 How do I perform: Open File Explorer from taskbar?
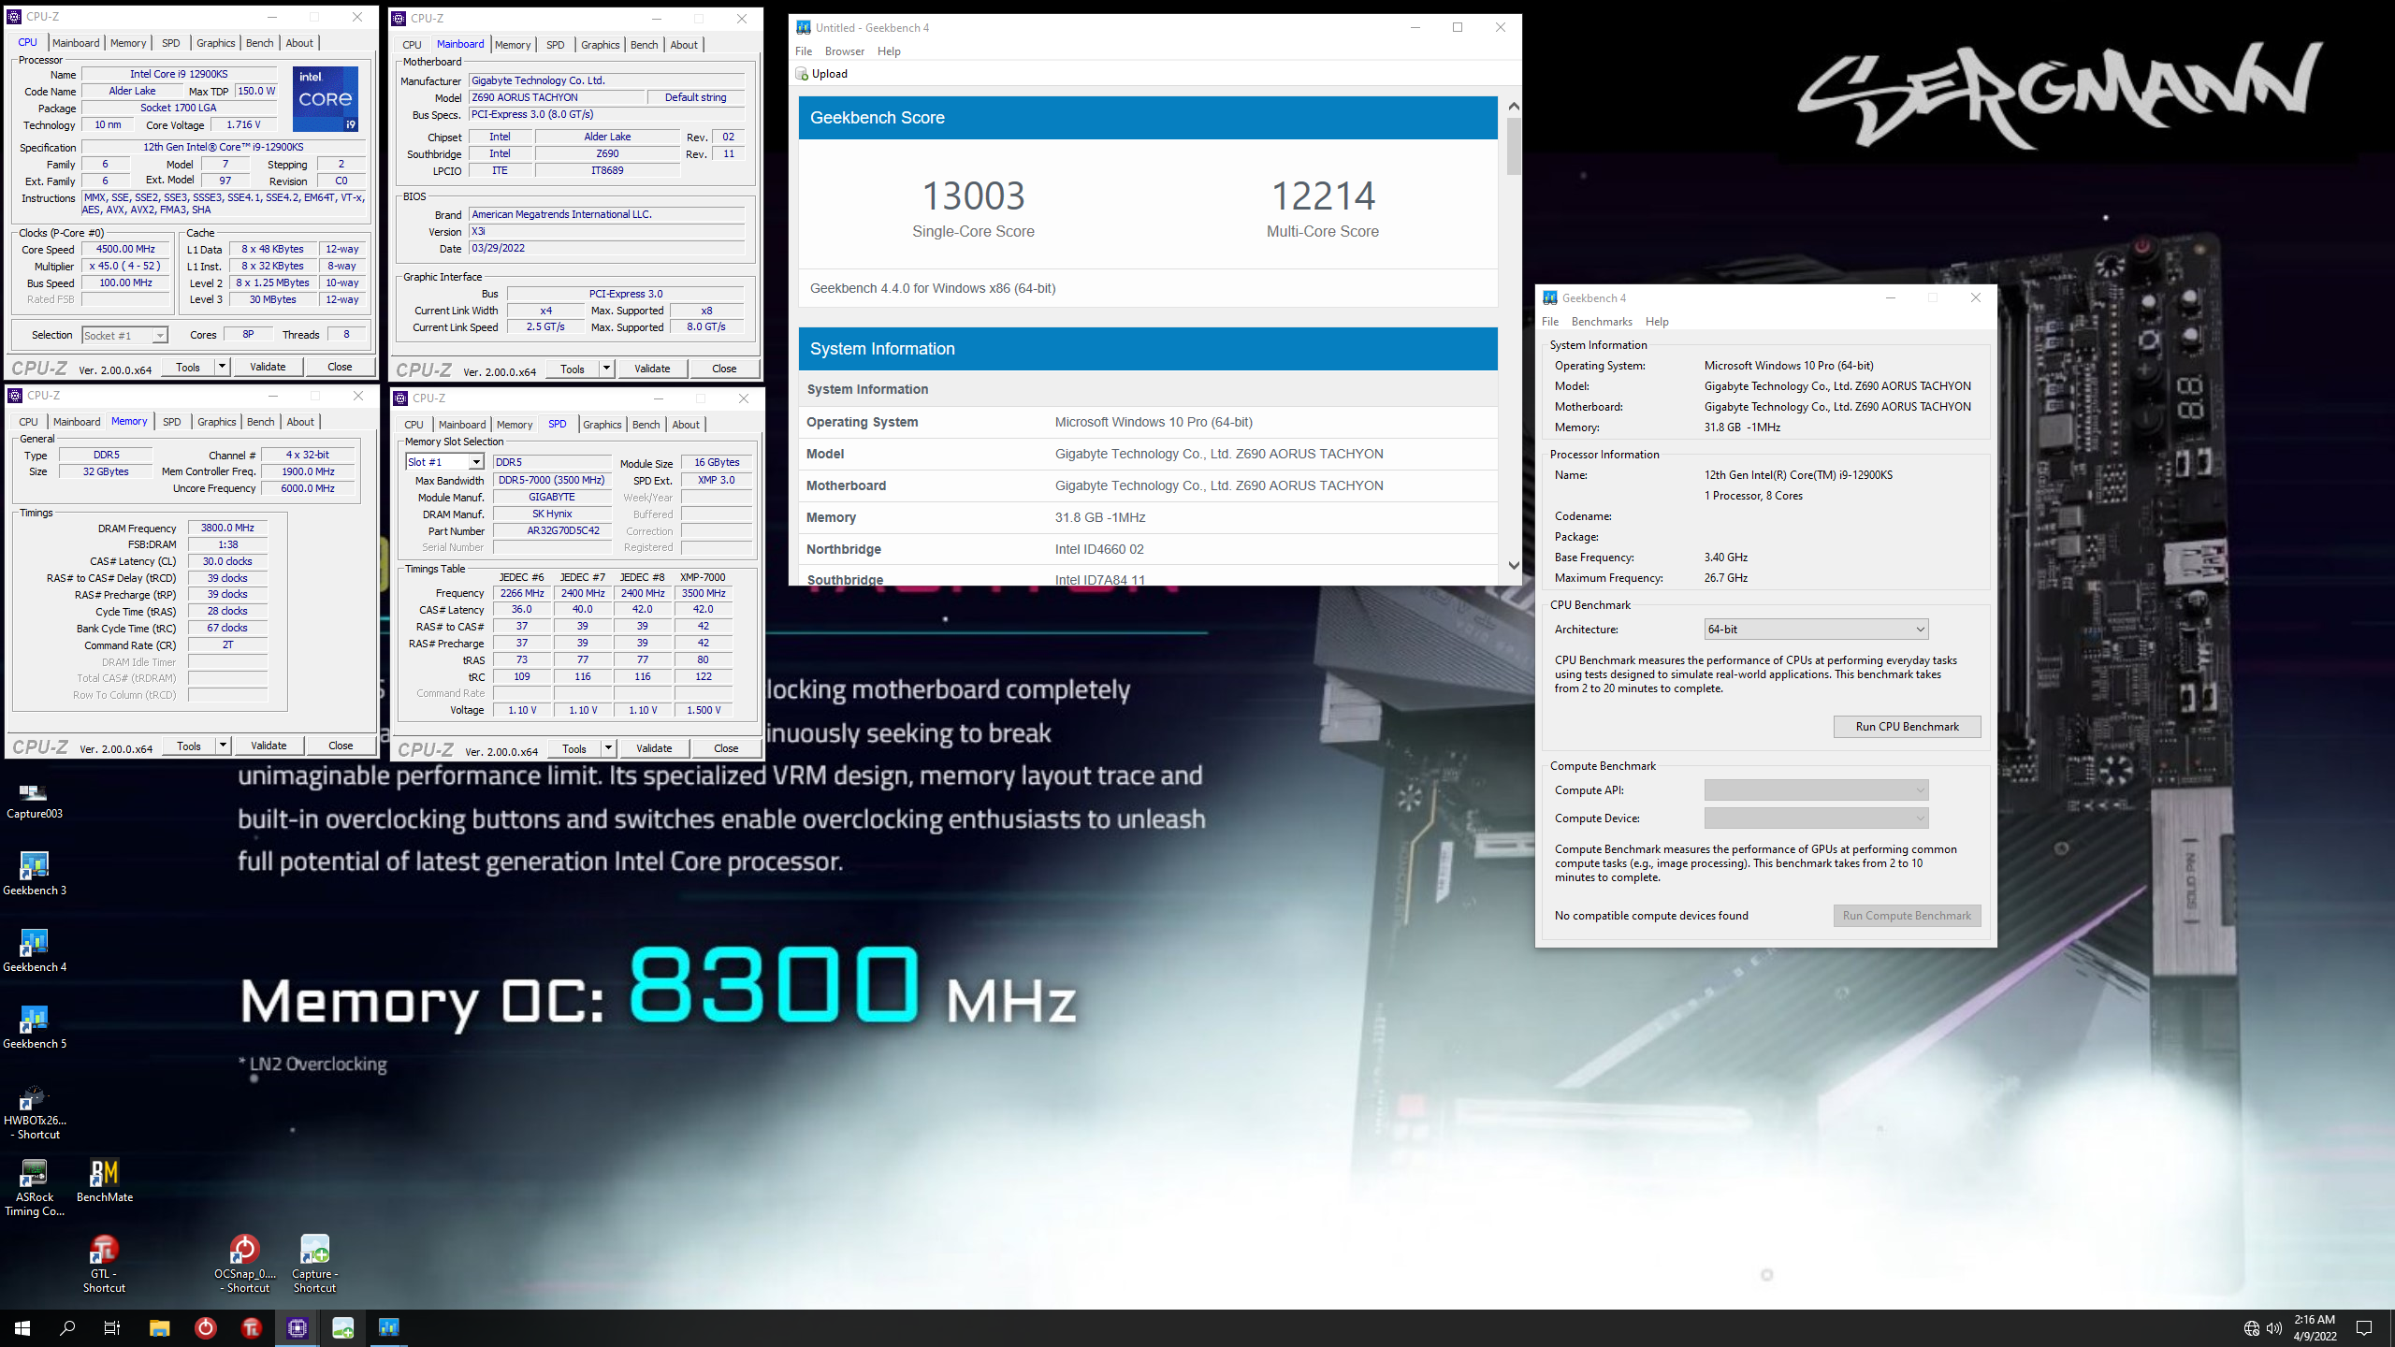159,1328
